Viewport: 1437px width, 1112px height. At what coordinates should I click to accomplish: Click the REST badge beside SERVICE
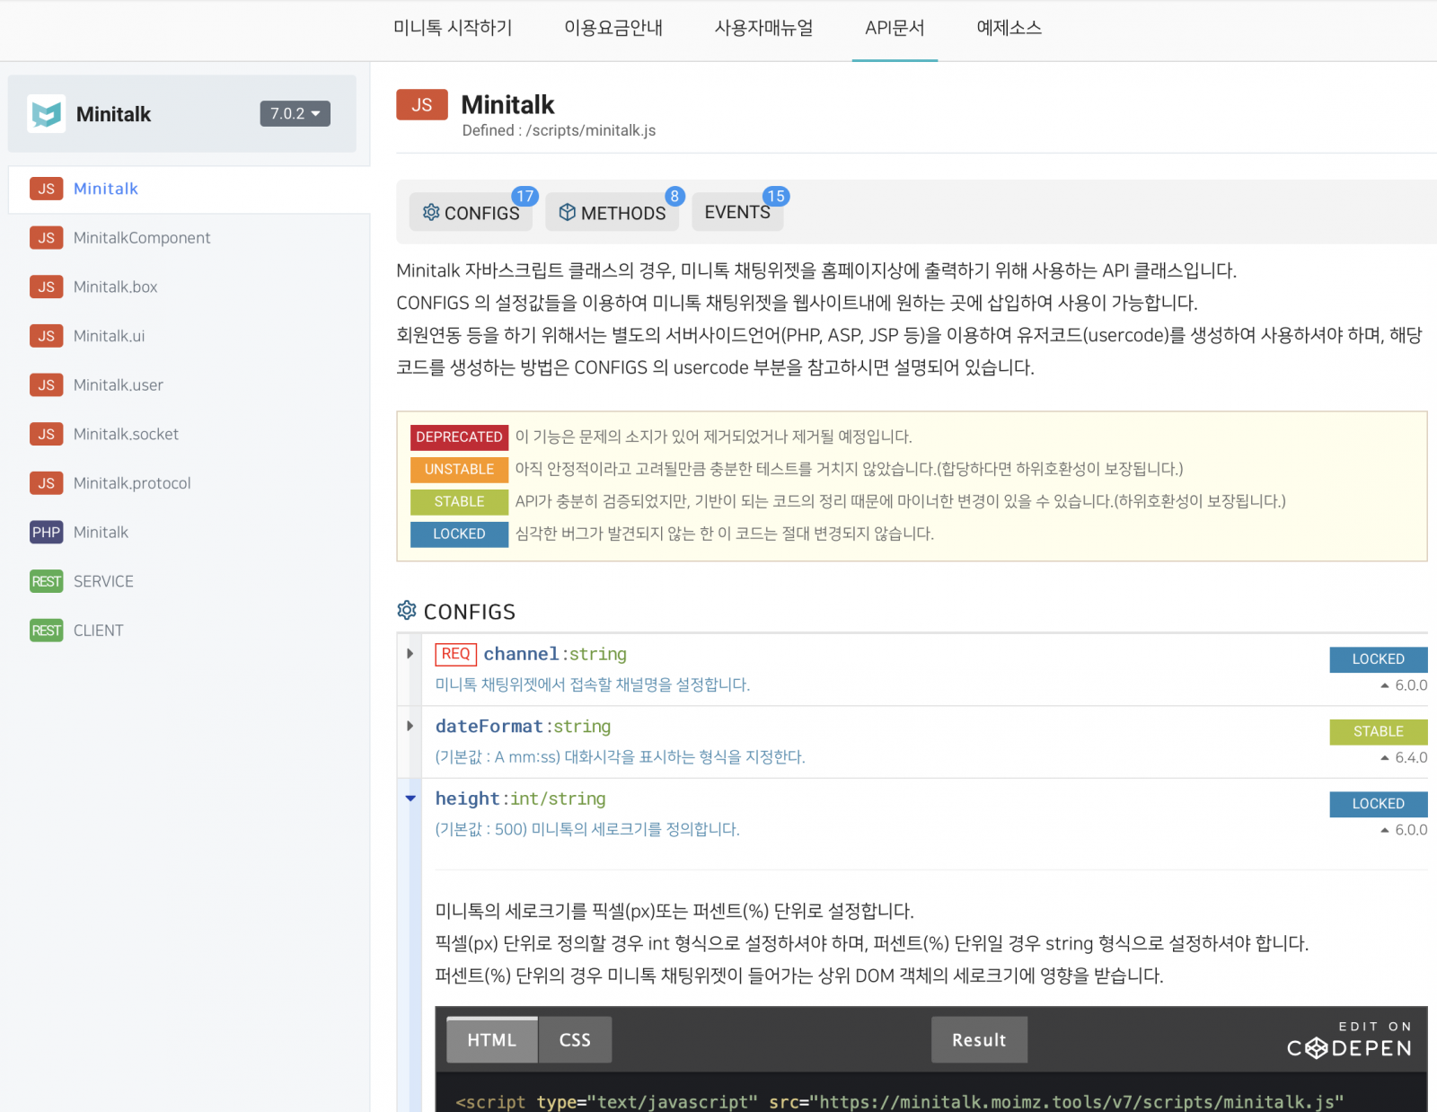pyautogui.click(x=46, y=582)
